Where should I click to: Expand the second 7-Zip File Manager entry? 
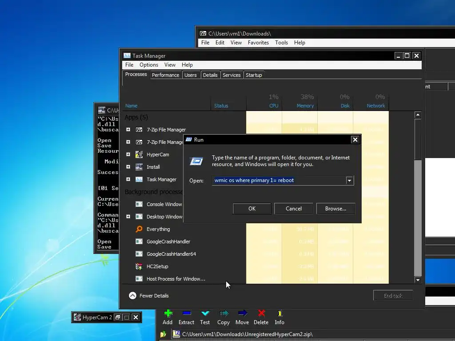point(128,142)
